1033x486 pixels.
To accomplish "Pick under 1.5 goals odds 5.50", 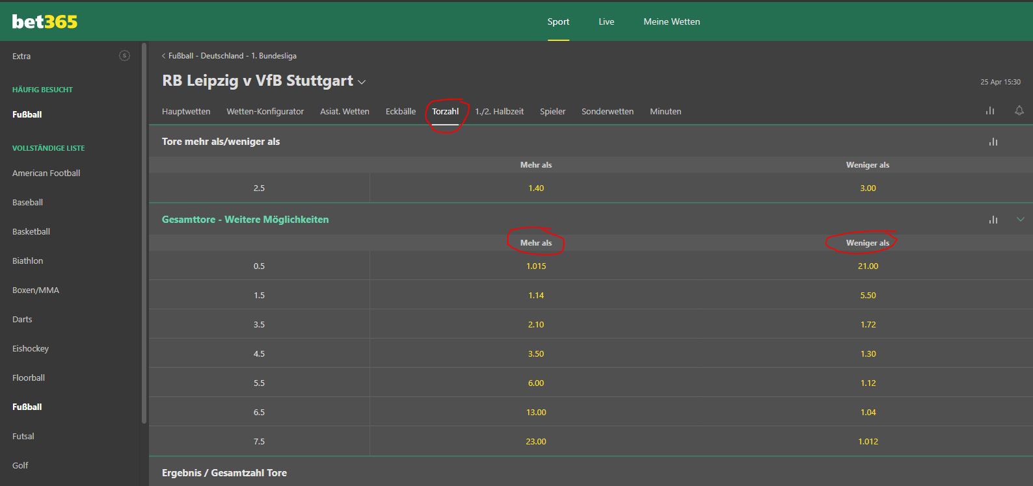I will point(868,295).
